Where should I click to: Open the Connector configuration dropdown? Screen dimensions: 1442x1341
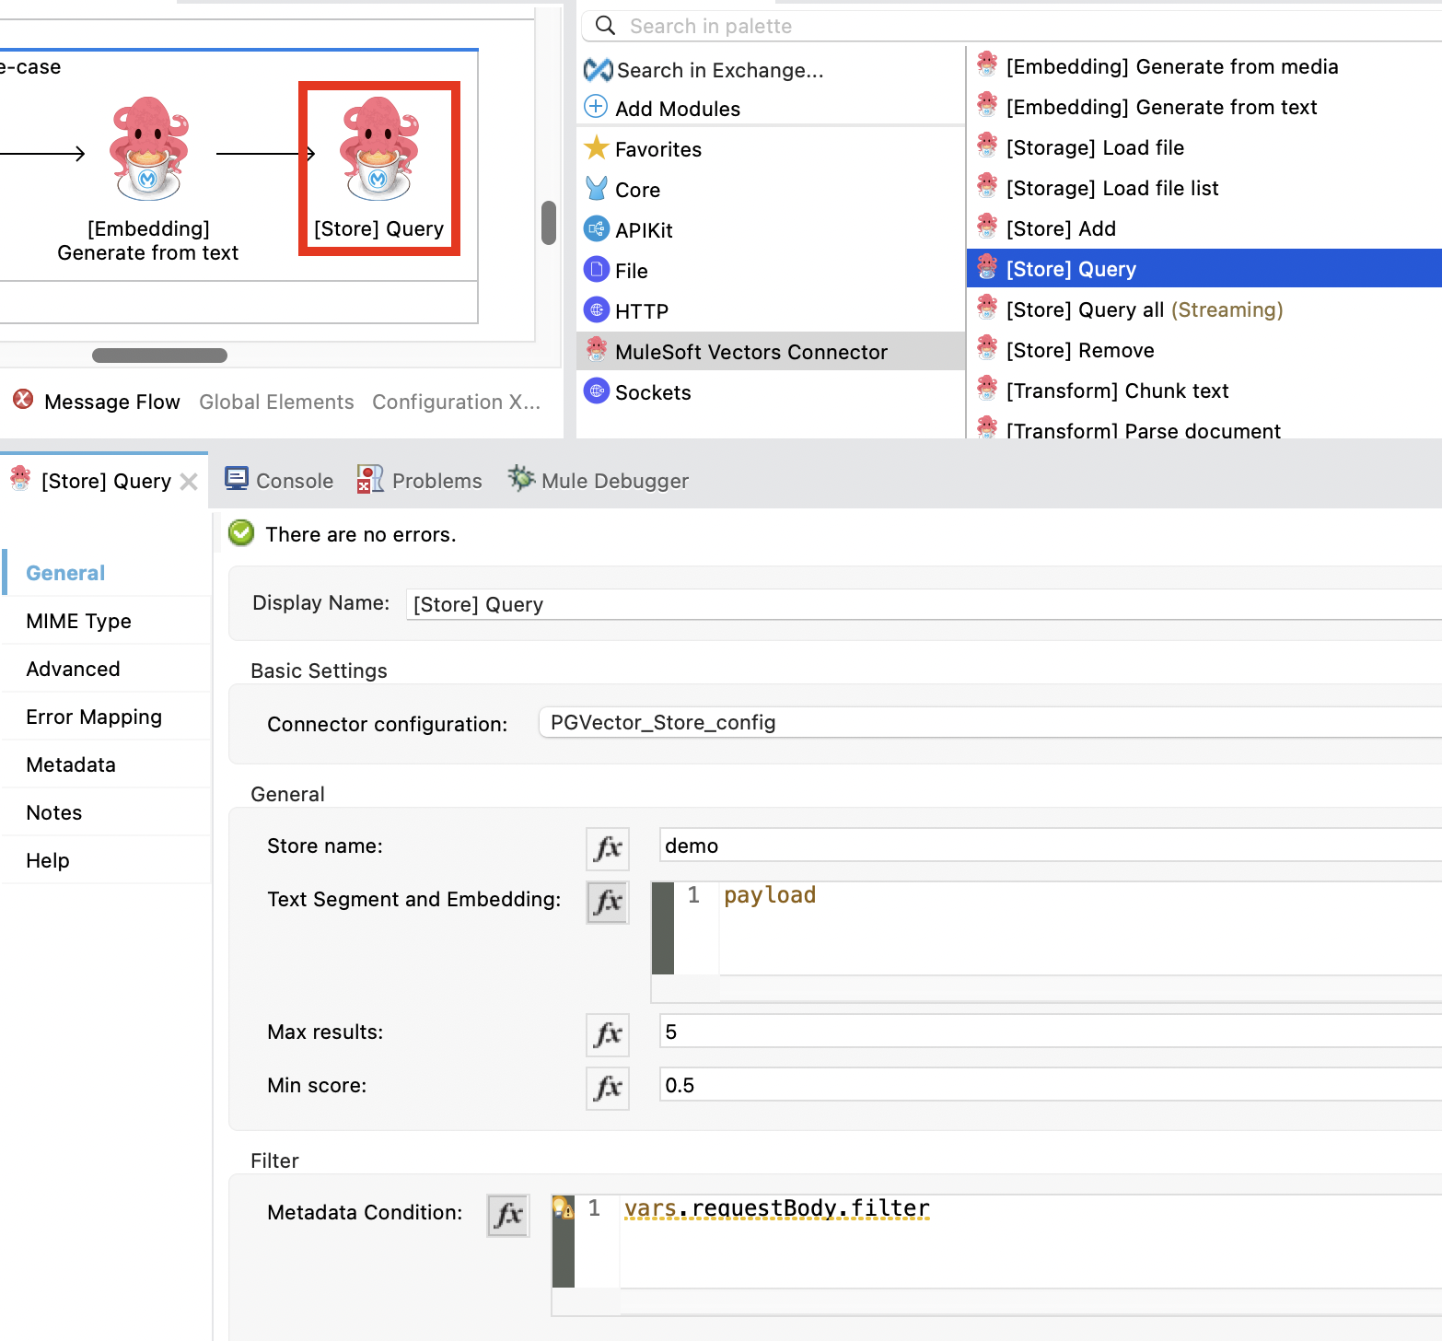pos(990,723)
